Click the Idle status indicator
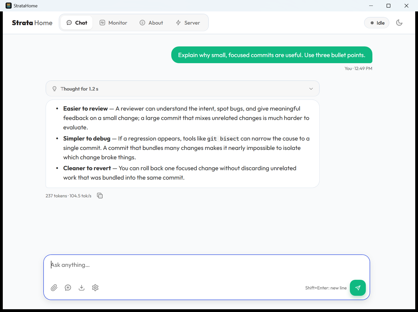The image size is (418, 312). point(377,23)
